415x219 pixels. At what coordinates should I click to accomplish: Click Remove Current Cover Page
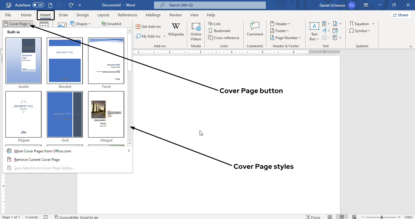coord(37,160)
